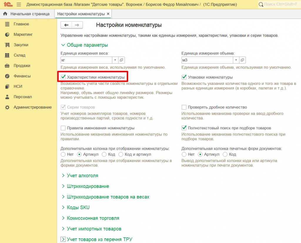
Task: Click the forward arrow navigation button
Action: [x=77, y=25]
